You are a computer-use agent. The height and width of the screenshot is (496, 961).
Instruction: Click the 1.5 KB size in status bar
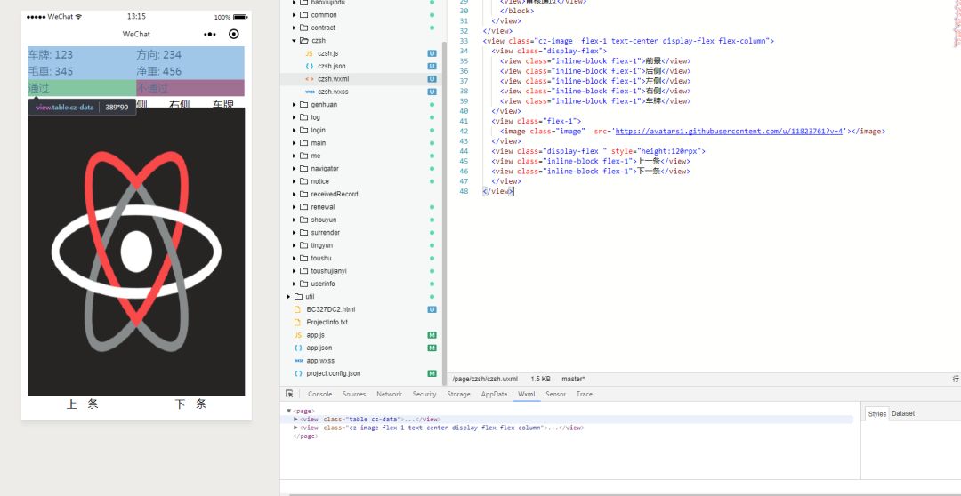tap(540, 379)
